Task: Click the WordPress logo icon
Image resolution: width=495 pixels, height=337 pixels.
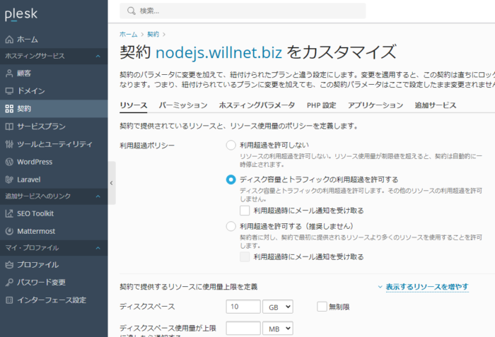Action: [9, 162]
